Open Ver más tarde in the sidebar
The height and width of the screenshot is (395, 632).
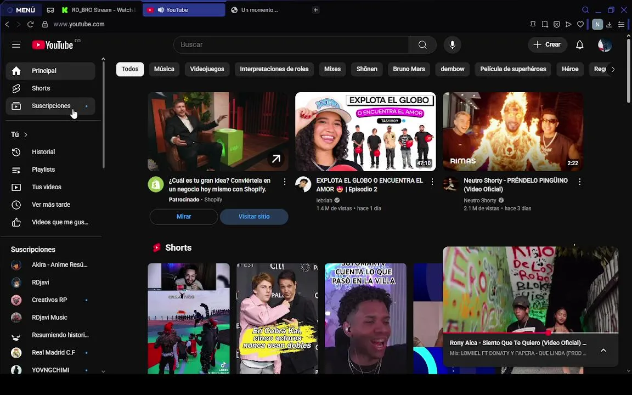pos(50,205)
